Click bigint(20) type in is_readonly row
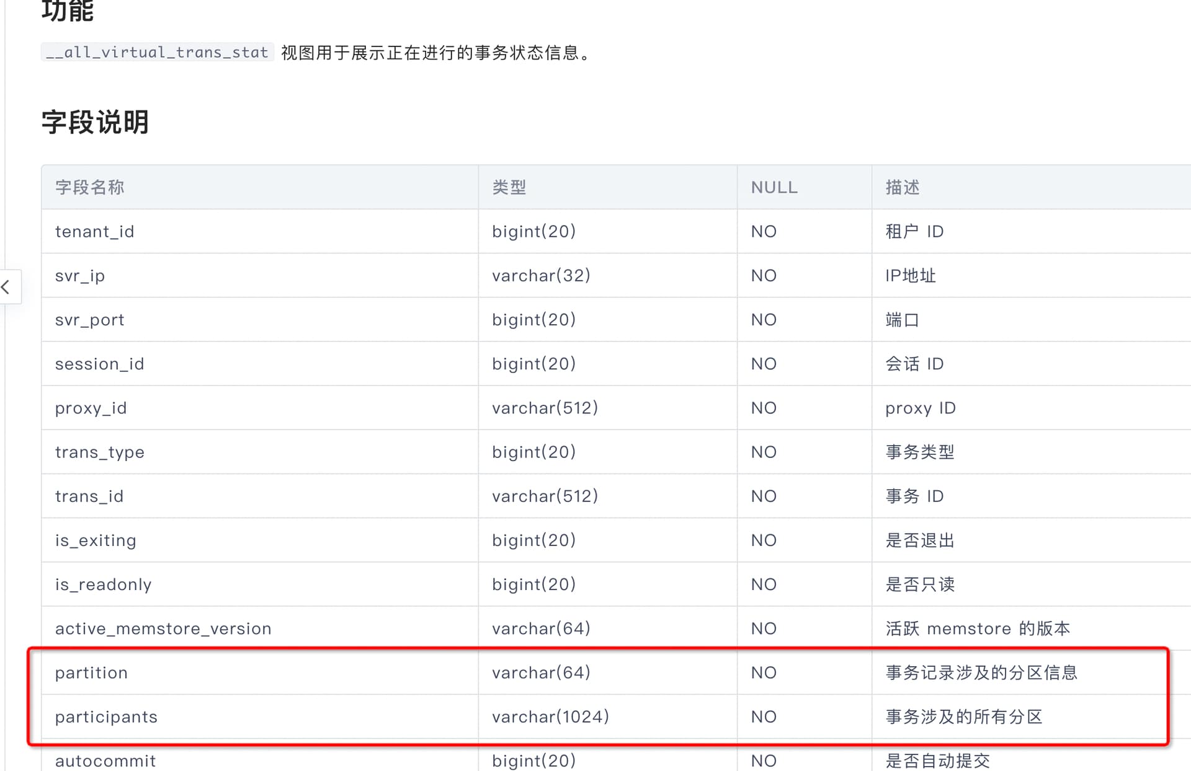 click(x=533, y=584)
